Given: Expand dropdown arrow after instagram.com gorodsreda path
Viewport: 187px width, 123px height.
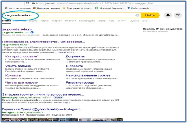Looking at the screenshot, I should coord(43,112).
